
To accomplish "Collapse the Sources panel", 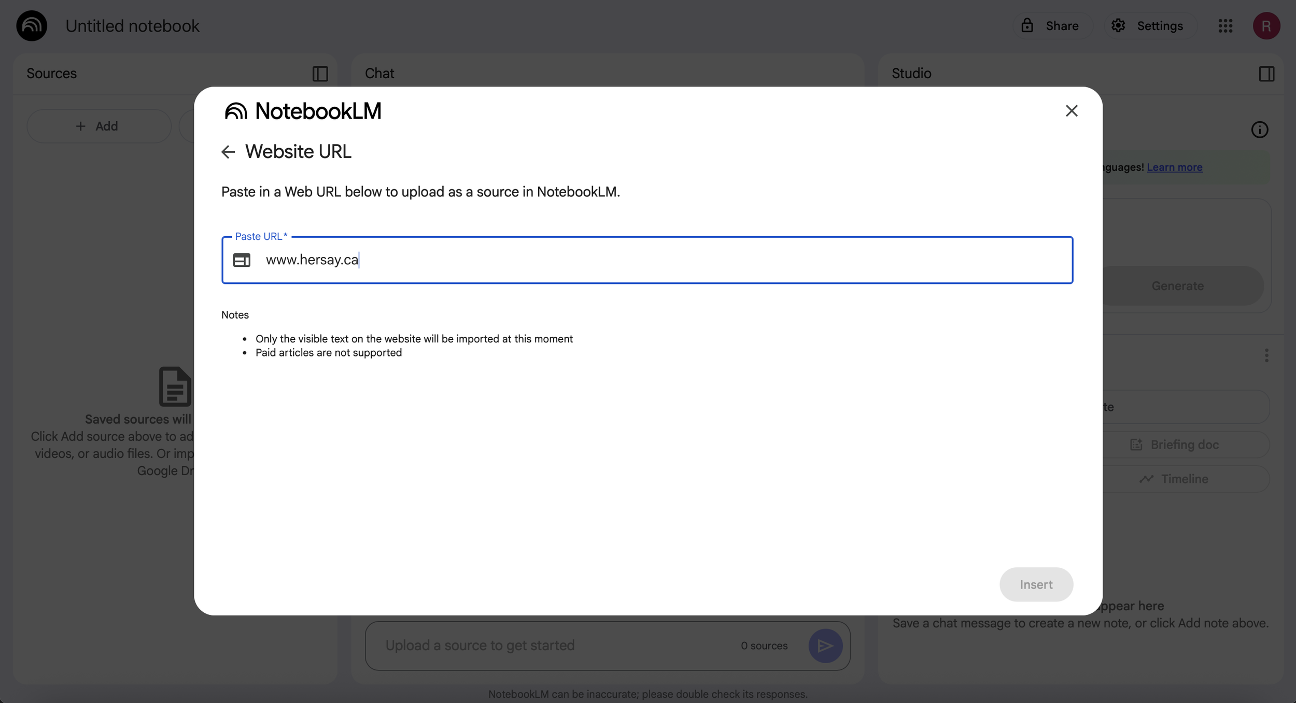I will [x=320, y=74].
